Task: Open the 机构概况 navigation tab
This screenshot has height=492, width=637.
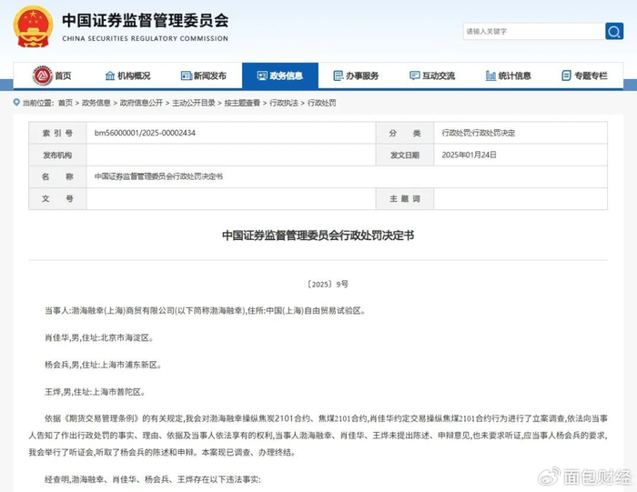Action: coord(128,75)
